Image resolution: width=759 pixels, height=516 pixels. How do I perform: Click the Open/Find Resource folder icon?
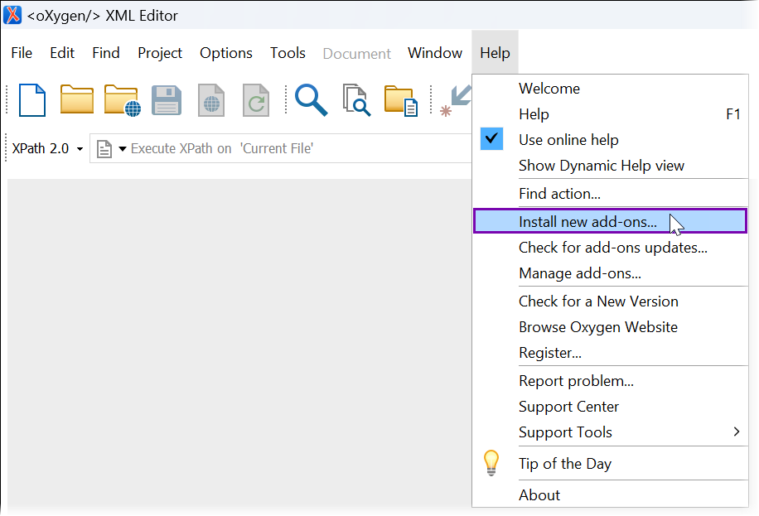[401, 100]
